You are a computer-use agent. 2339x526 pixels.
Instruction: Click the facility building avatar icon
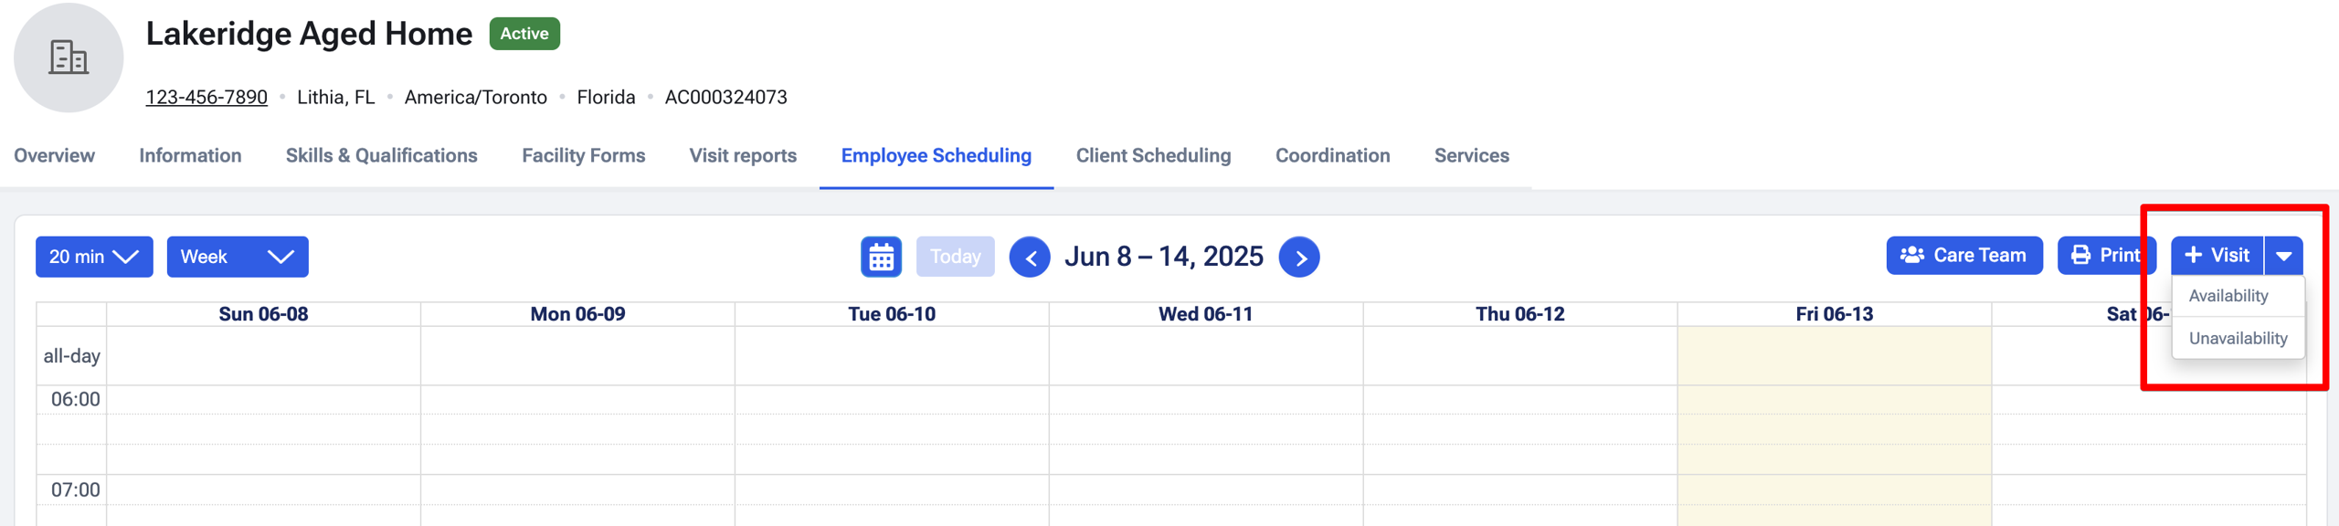(x=69, y=58)
